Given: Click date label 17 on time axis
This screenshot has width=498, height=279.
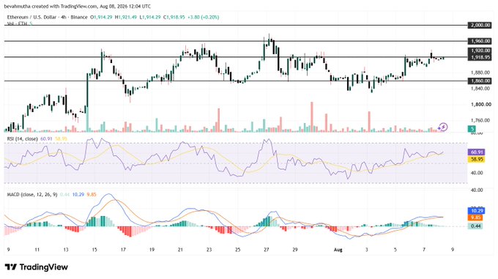Looking at the screenshot, I should 123,250.
